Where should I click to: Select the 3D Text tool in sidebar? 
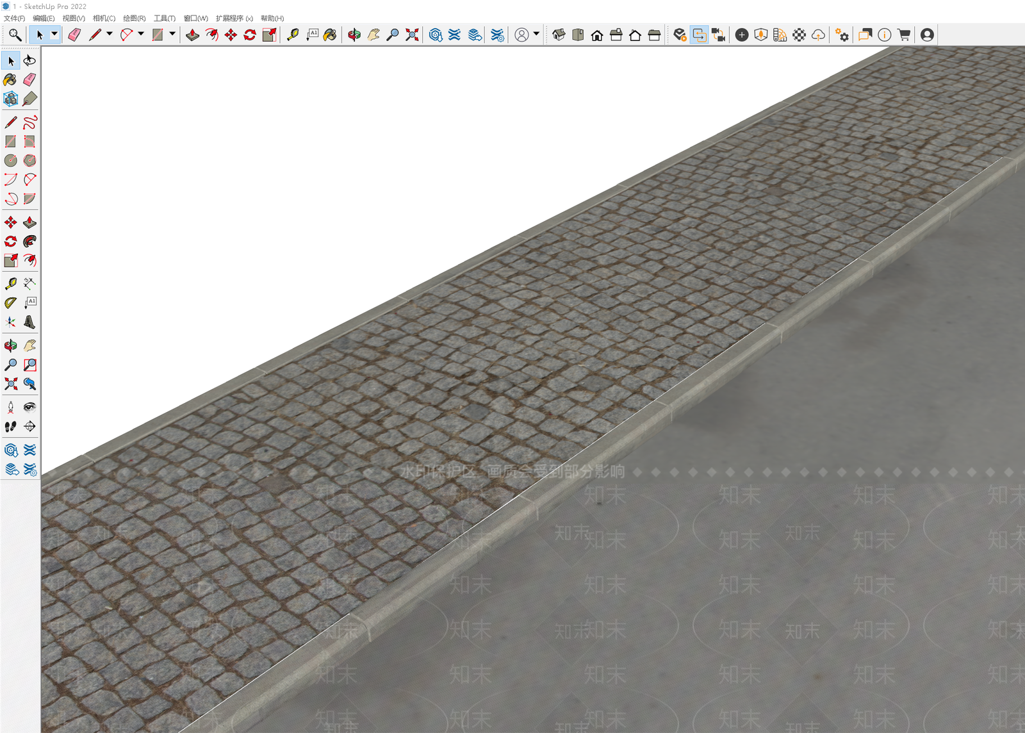coord(29,322)
